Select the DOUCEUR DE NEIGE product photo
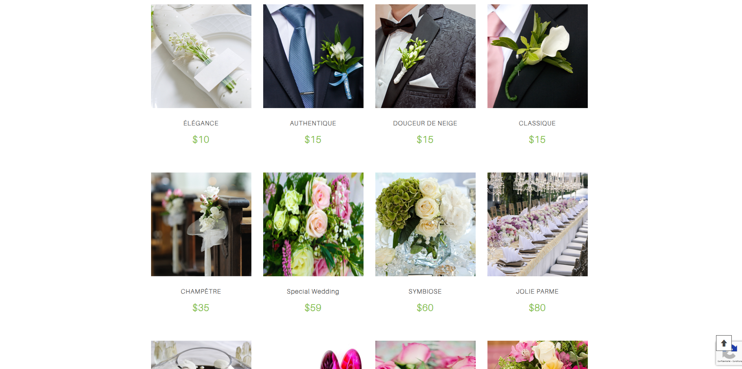The width and height of the screenshot is (742, 369). [x=425, y=56]
